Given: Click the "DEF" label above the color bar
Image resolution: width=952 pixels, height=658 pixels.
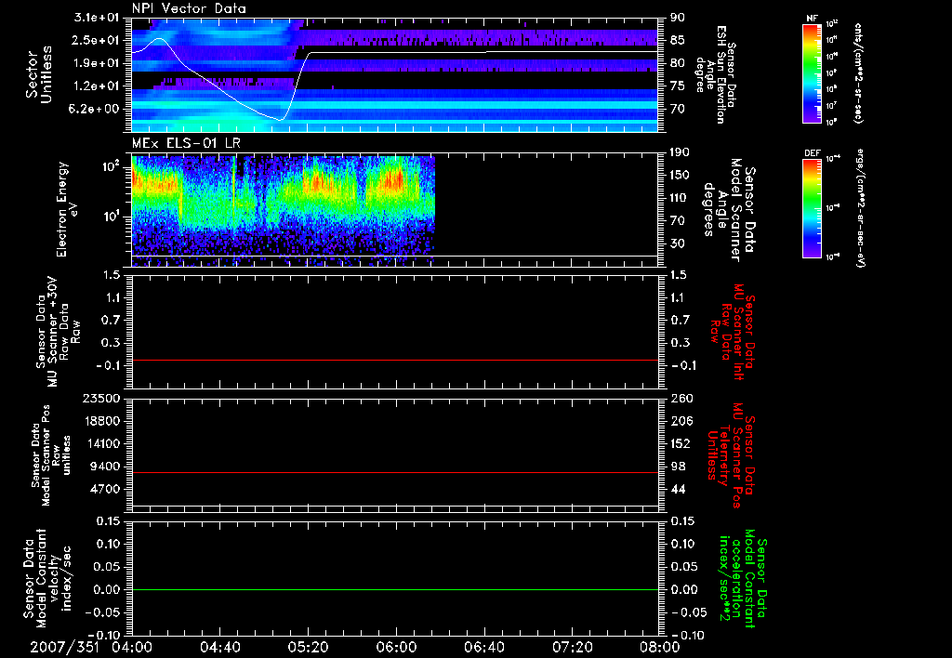Looking at the screenshot, I should [813, 153].
